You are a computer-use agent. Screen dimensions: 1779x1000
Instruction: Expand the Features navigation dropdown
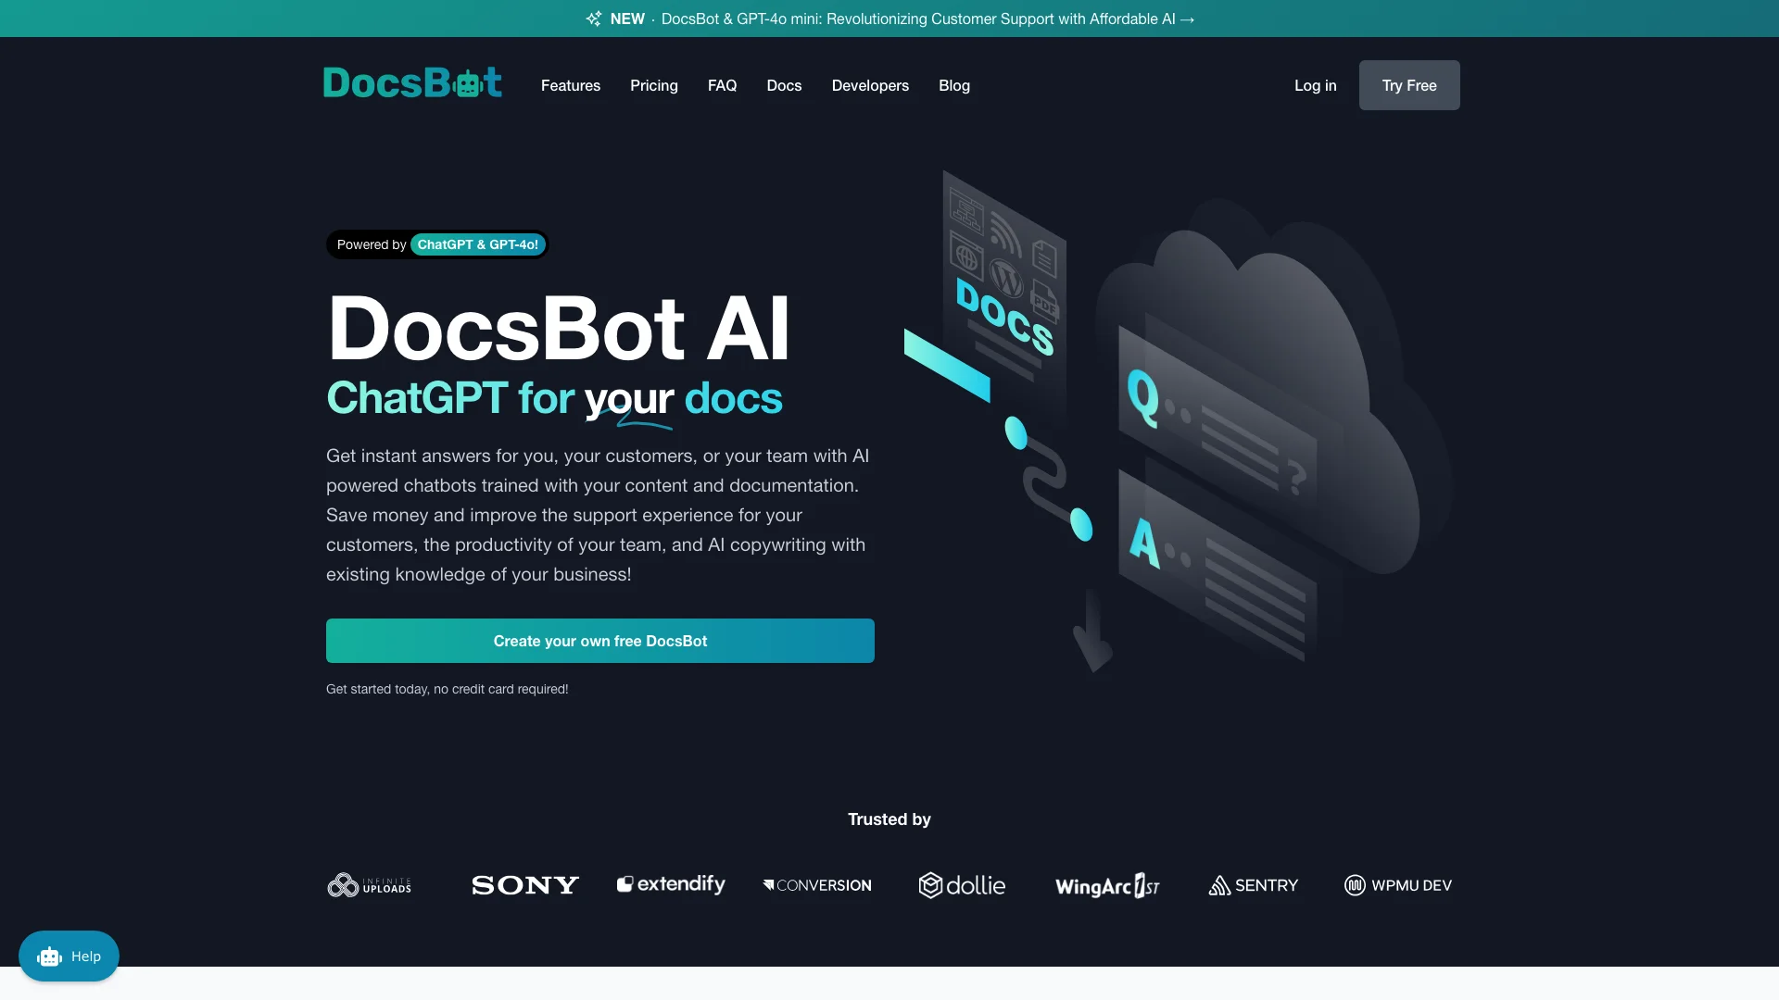(571, 84)
